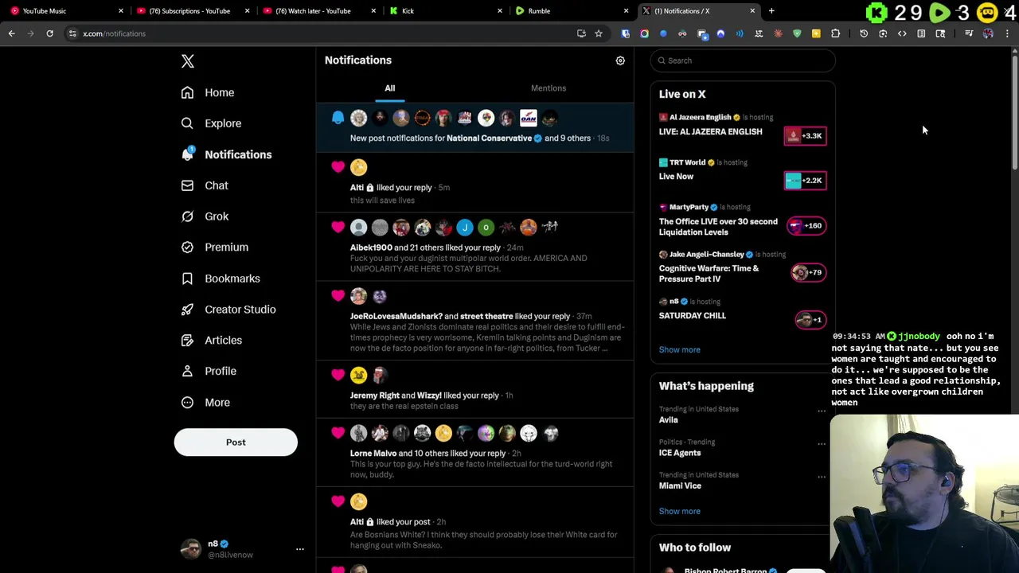Screen dimensions: 1019x573
Task: Open the Who to follow section heading
Action: point(695,548)
